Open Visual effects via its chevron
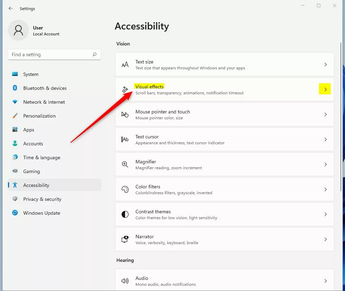345x291 pixels. click(x=325, y=89)
